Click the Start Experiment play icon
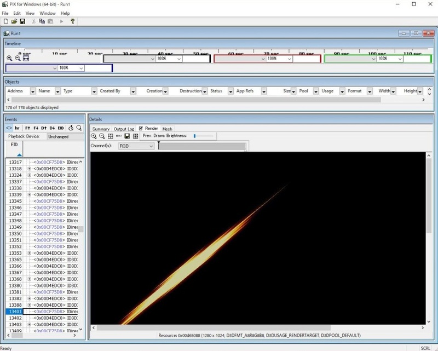 [x=61, y=21]
